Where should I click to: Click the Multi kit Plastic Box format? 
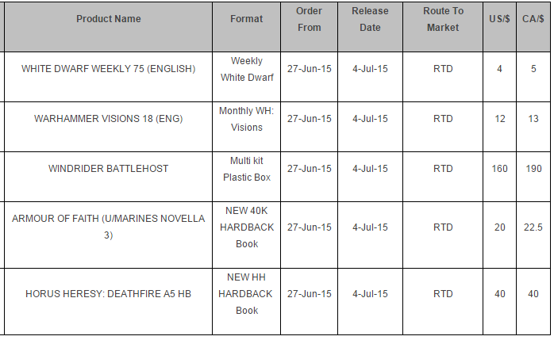point(246,169)
